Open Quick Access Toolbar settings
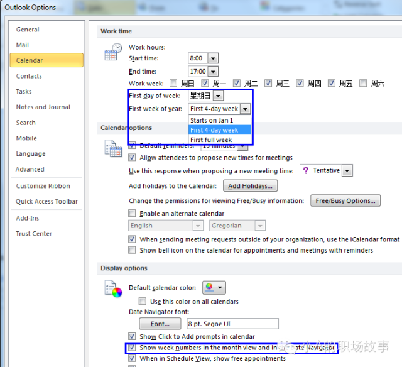 click(x=46, y=202)
